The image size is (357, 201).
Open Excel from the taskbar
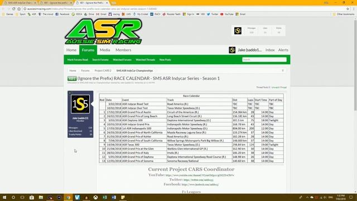(104, 197)
